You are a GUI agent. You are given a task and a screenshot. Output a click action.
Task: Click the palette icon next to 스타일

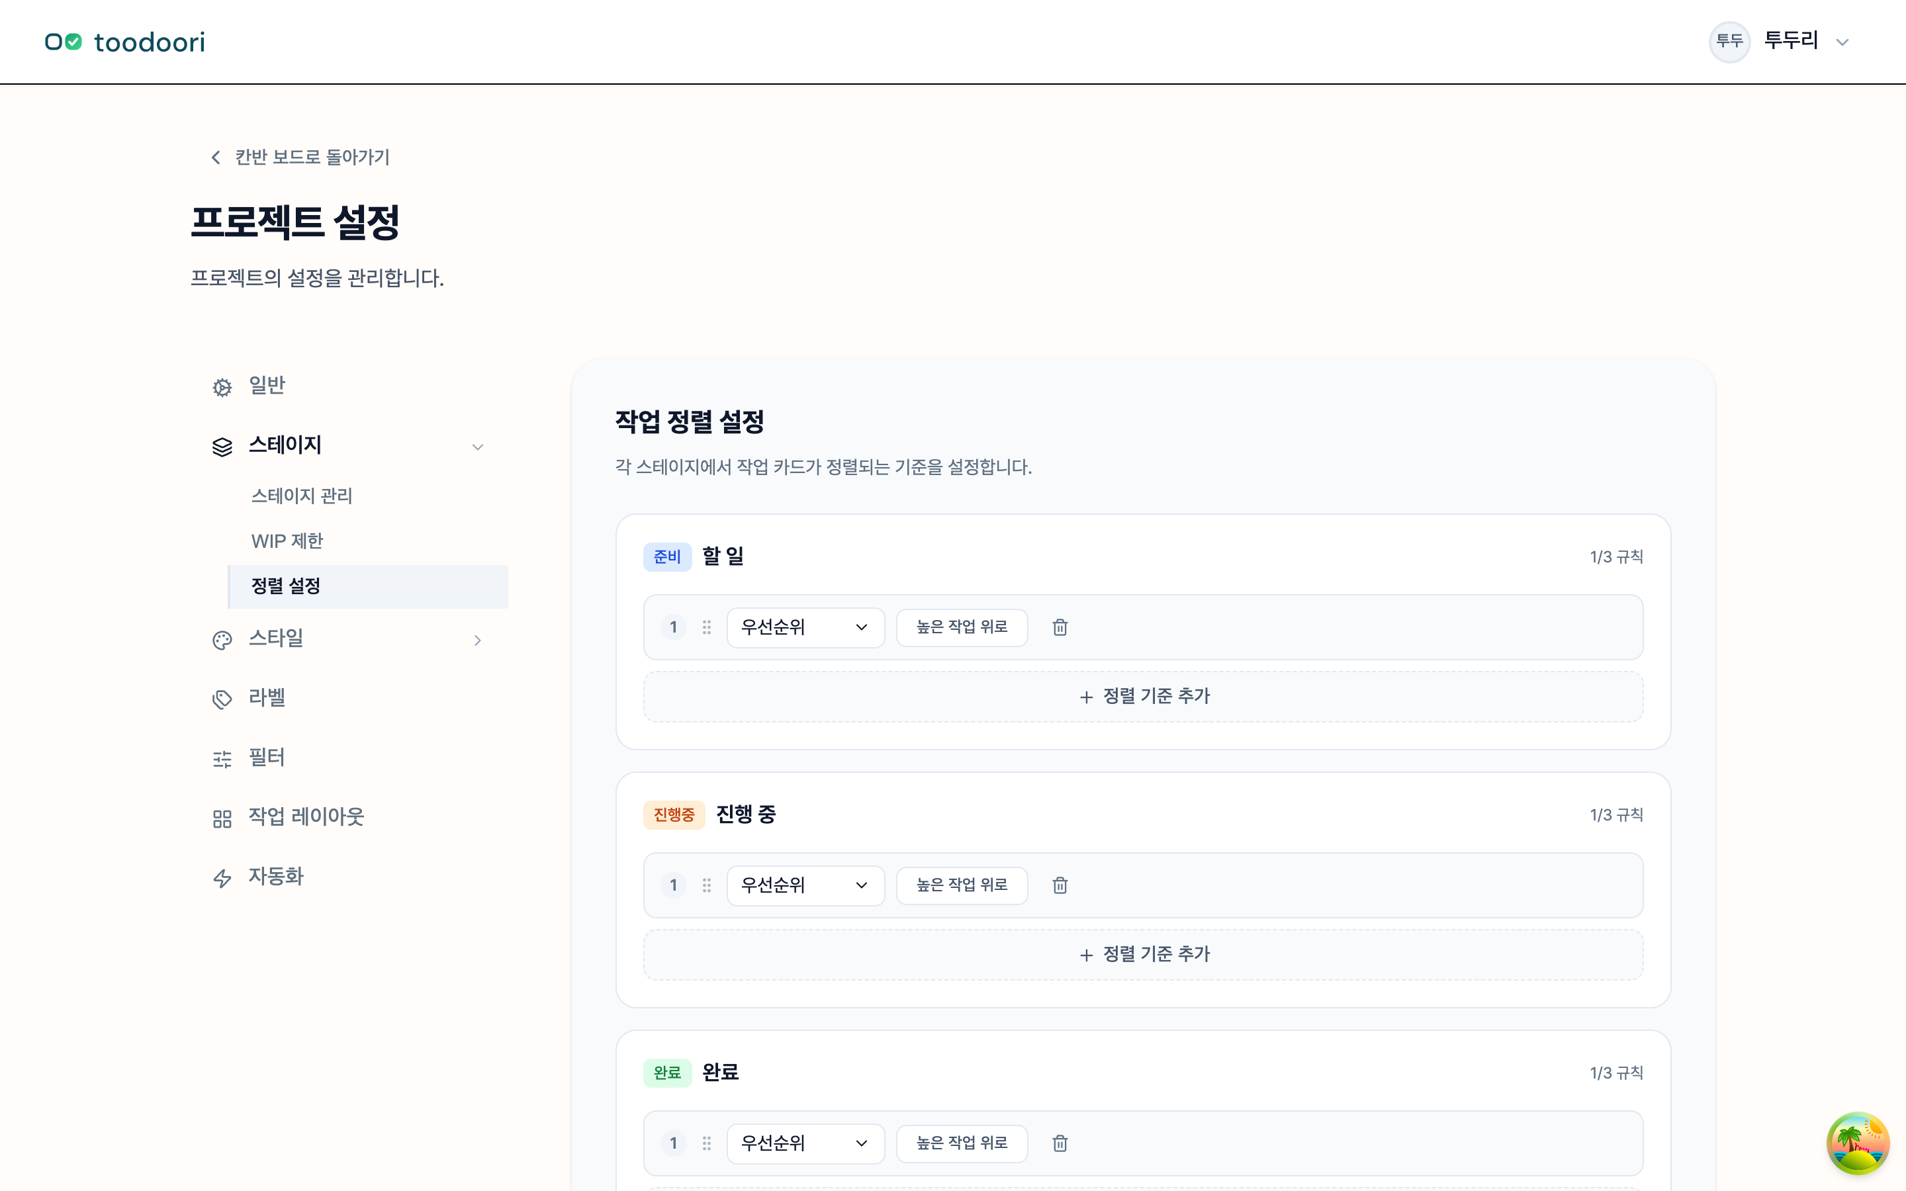tap(222, 640)
